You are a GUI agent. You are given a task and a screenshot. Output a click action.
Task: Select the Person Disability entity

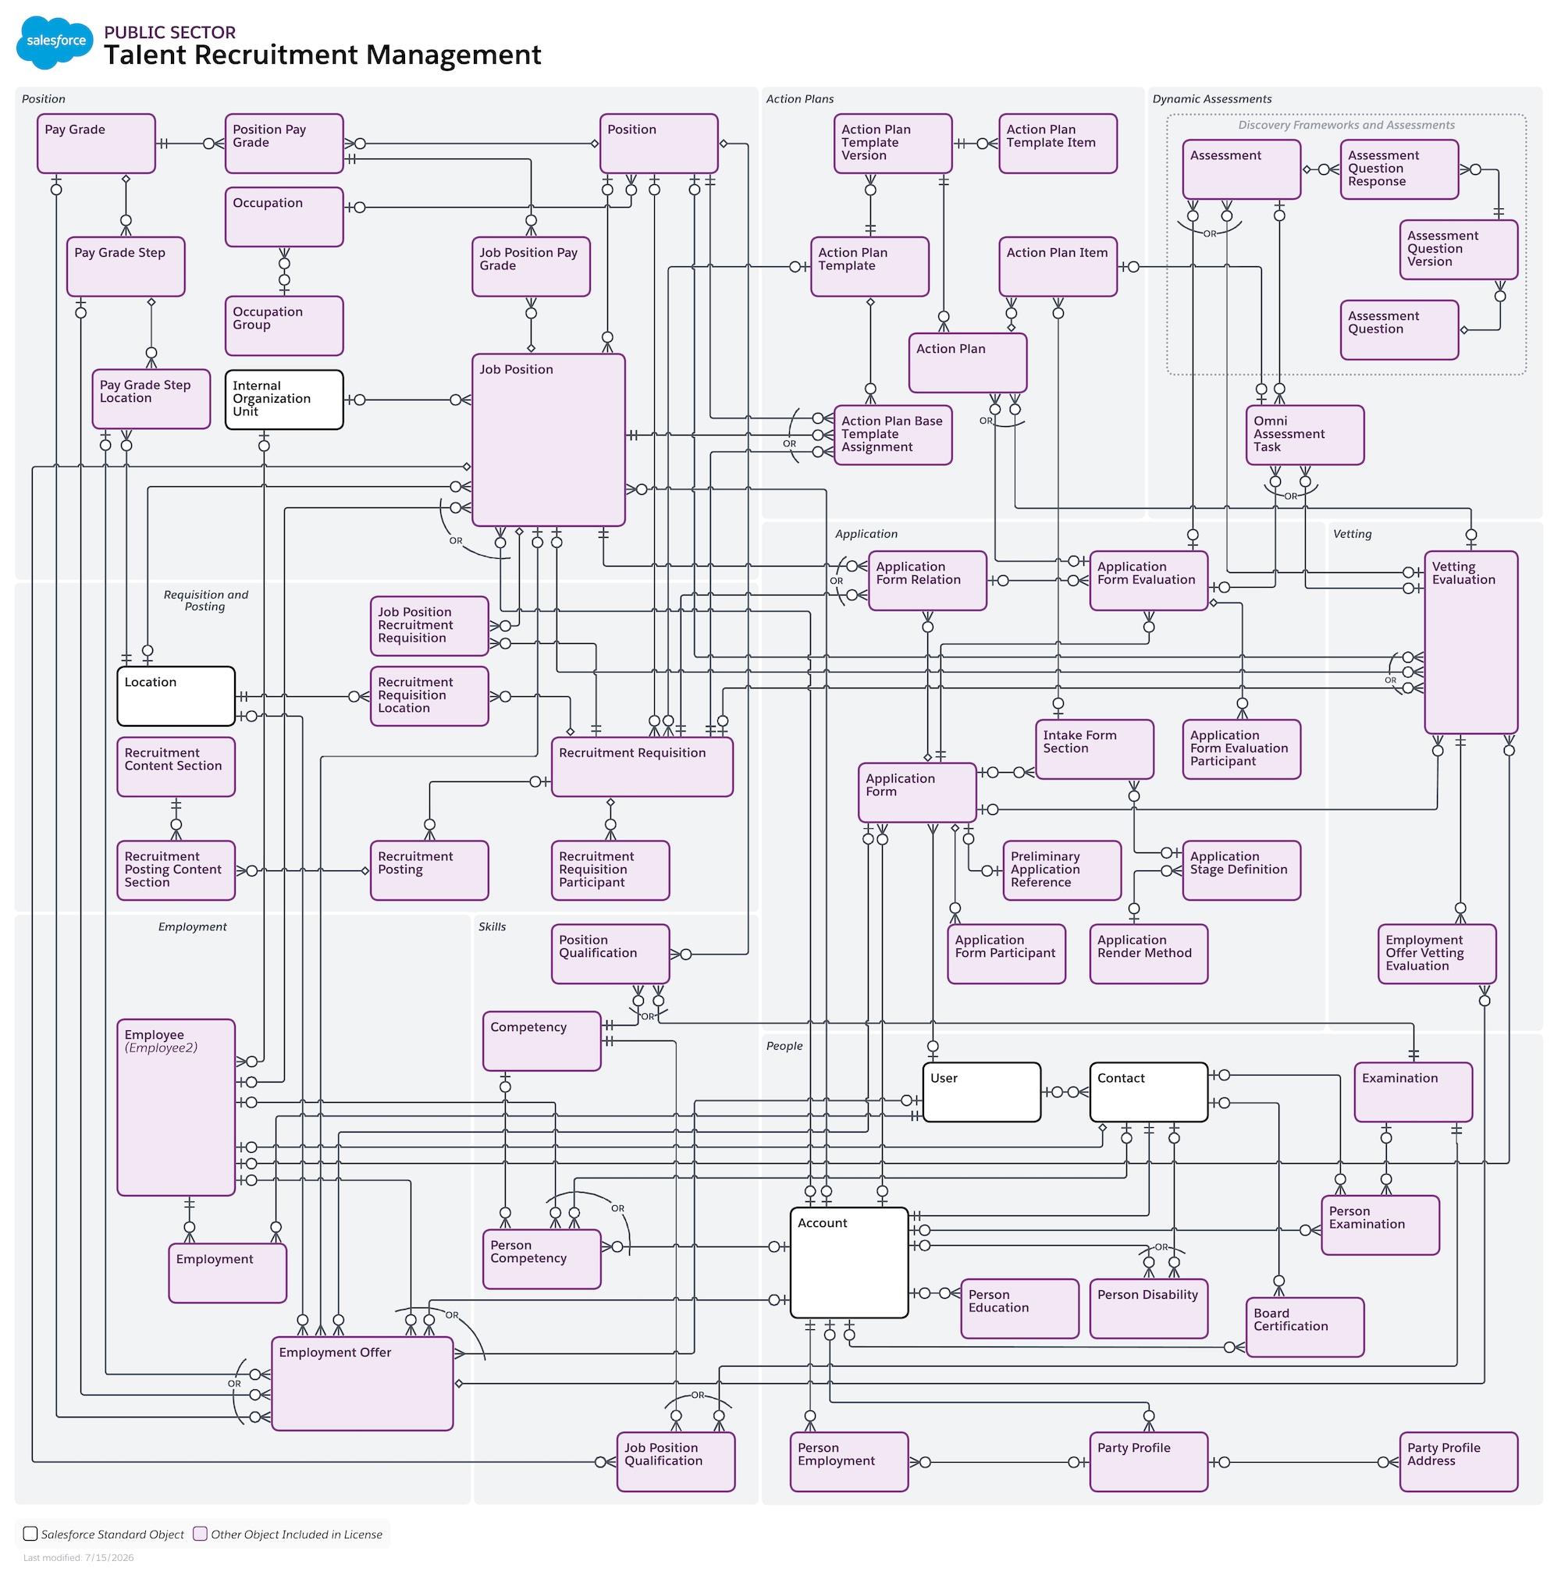1148,1308
